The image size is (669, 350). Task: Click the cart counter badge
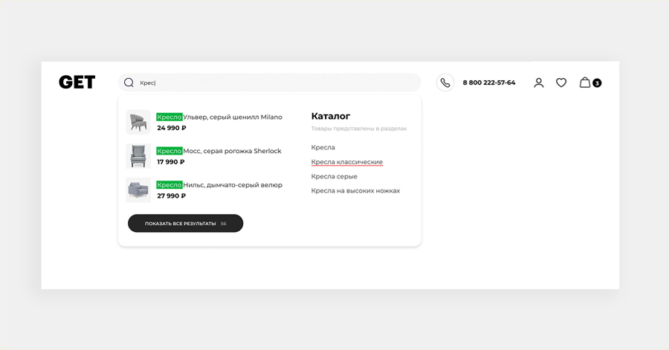point(597,83)
